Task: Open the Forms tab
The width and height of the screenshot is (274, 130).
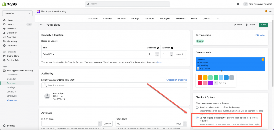Action: pyautogui.click(x=194, y=18)
